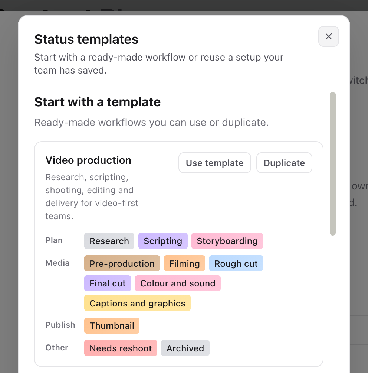Click the Captions and graphics tag

pyautogui.click(x=137, y=303)
